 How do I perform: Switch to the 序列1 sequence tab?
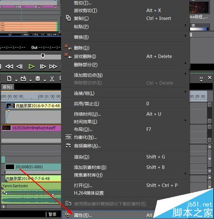coord(7,87)
